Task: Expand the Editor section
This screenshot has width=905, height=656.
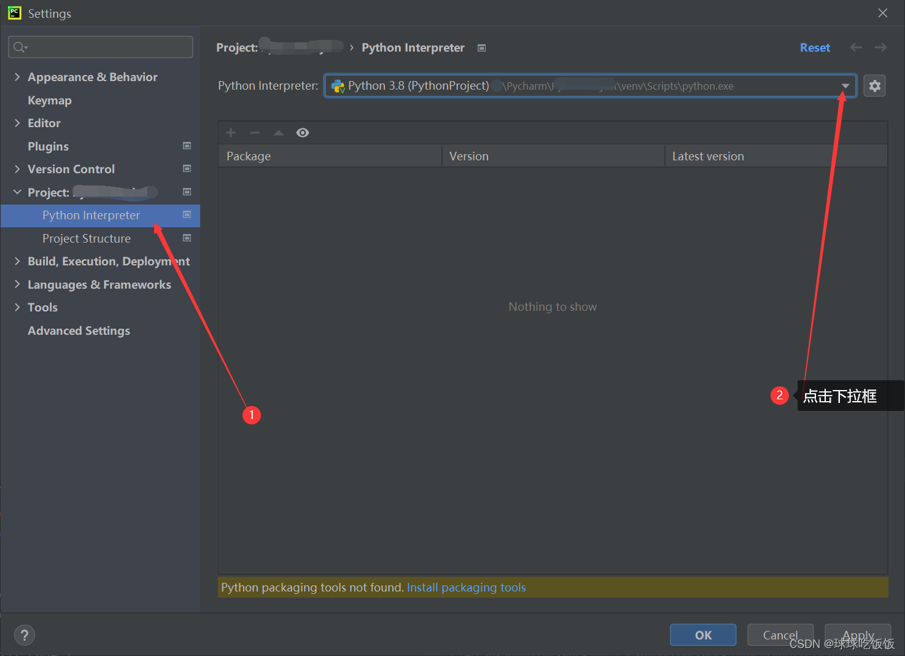Action: pyautogui.click(x=17, y=123)
